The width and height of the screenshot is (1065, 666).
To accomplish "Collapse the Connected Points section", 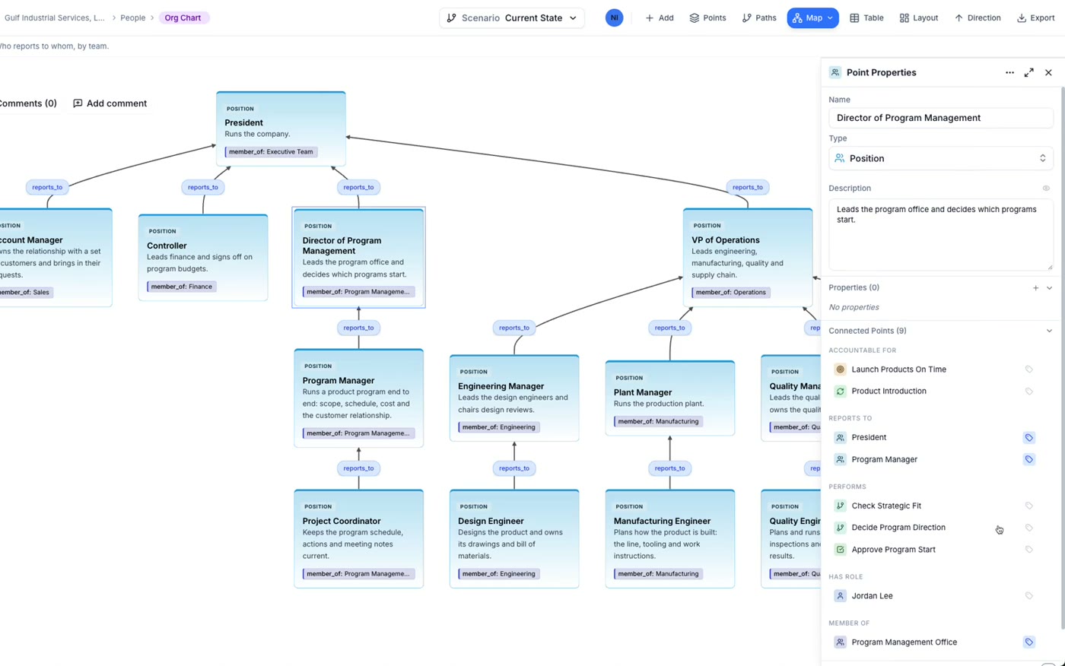I will 1049,331.
